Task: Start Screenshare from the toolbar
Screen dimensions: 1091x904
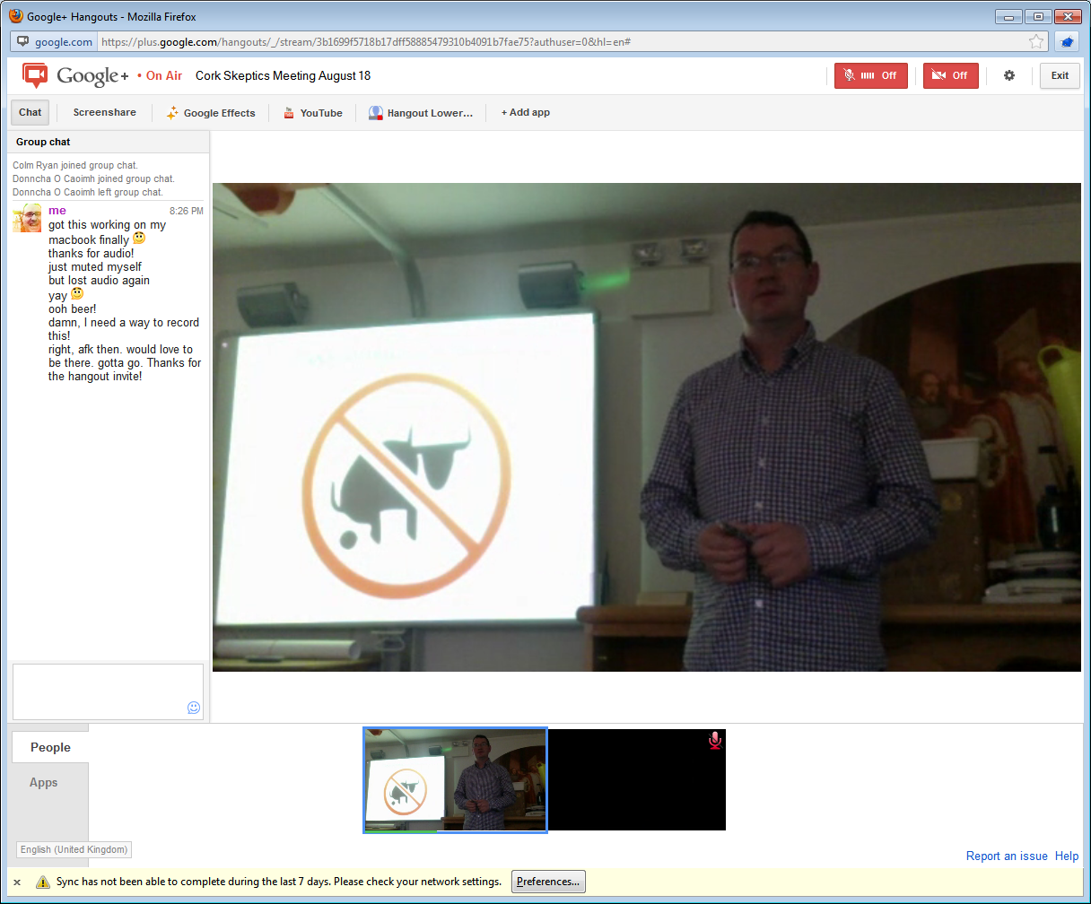Action: coord(104,113)
